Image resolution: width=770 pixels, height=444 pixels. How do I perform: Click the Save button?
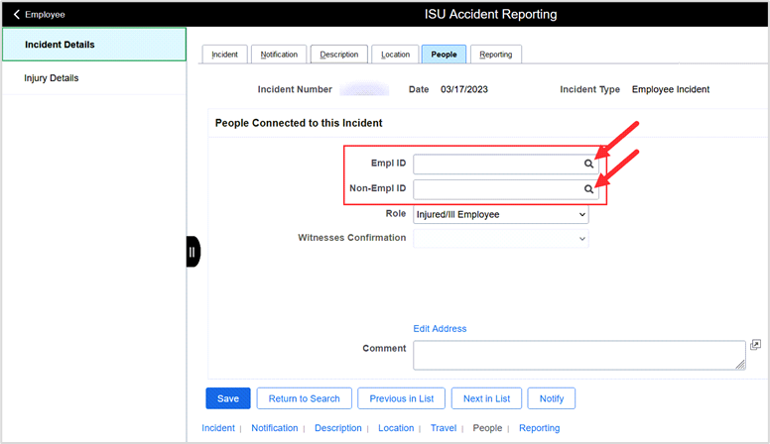(x=228, y=398)
